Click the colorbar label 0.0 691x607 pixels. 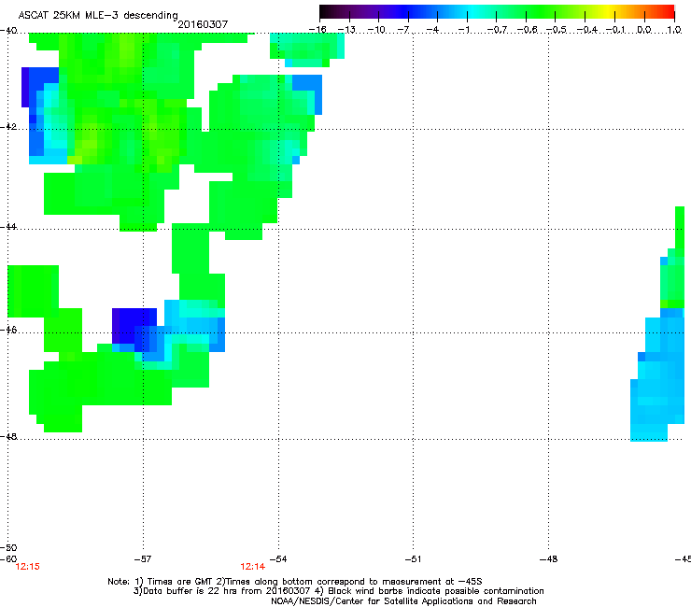tap(644, 30)
